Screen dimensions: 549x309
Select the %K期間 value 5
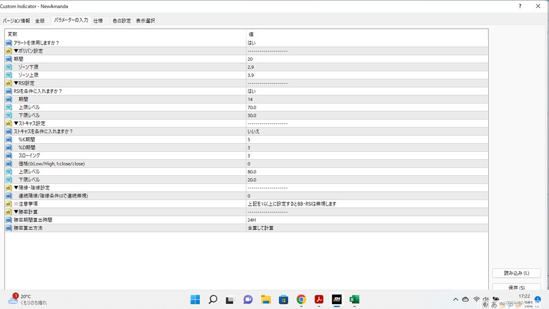pos(249,140)
